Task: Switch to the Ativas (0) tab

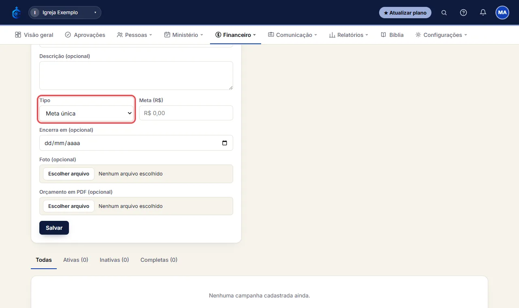Action: point(76,260)
